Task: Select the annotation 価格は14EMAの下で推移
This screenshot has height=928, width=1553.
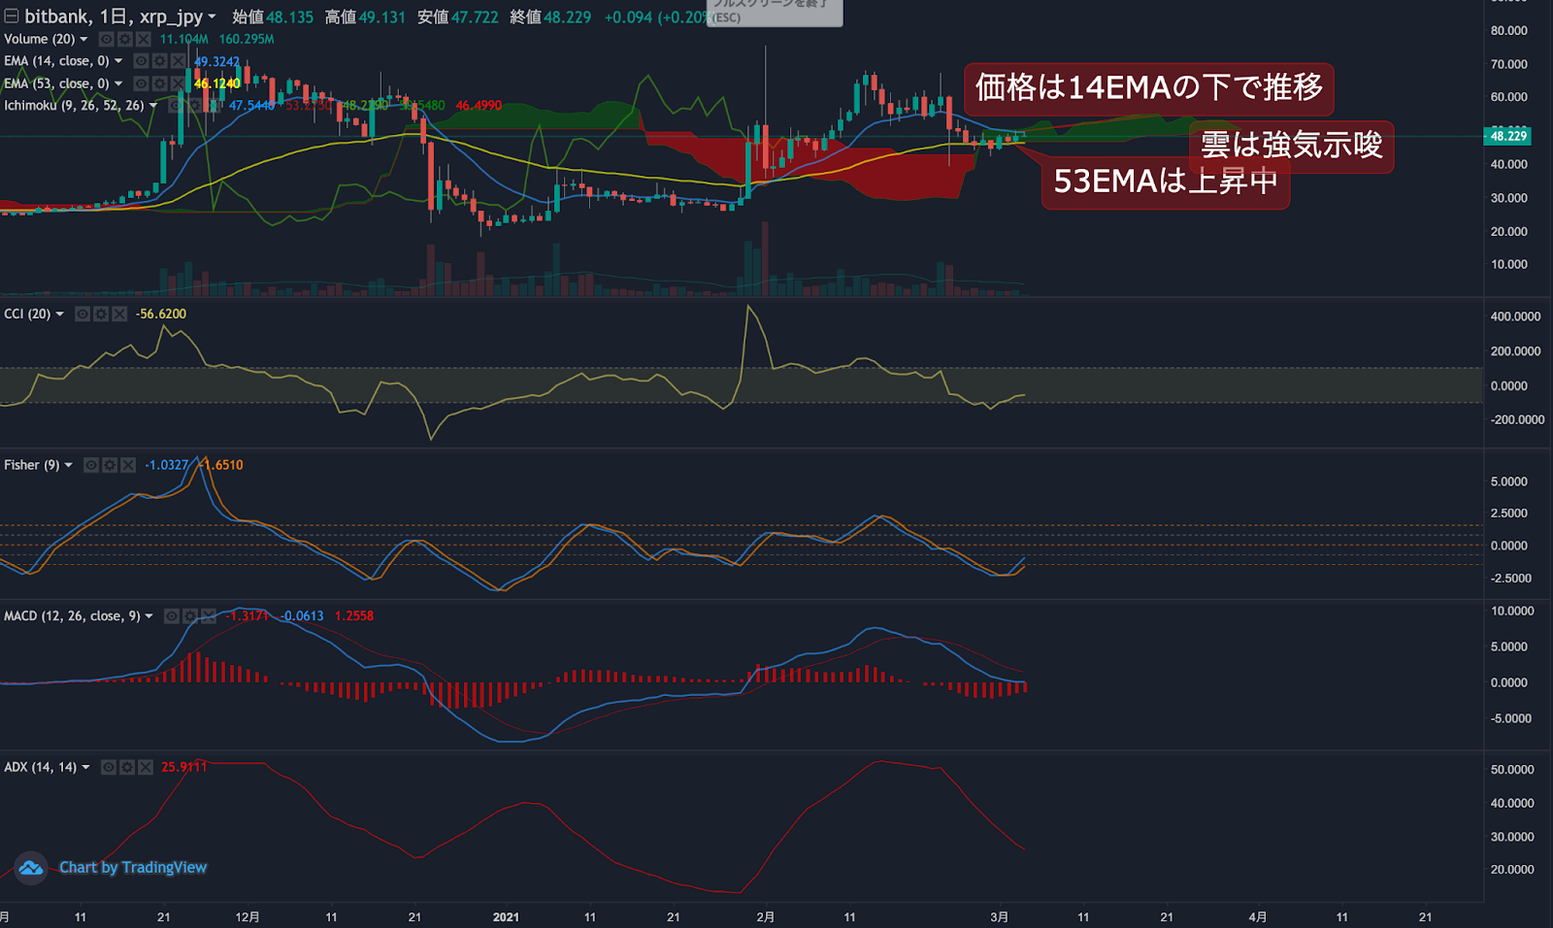Action: [1149, 89]
